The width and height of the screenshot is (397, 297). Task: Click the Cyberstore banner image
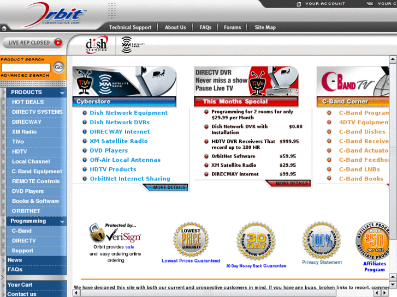click(x=125, y=81)
